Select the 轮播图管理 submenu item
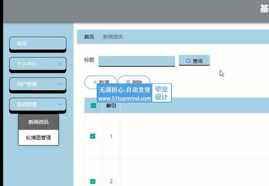Viewport: 269px width, 186px height. pos(38,137)
